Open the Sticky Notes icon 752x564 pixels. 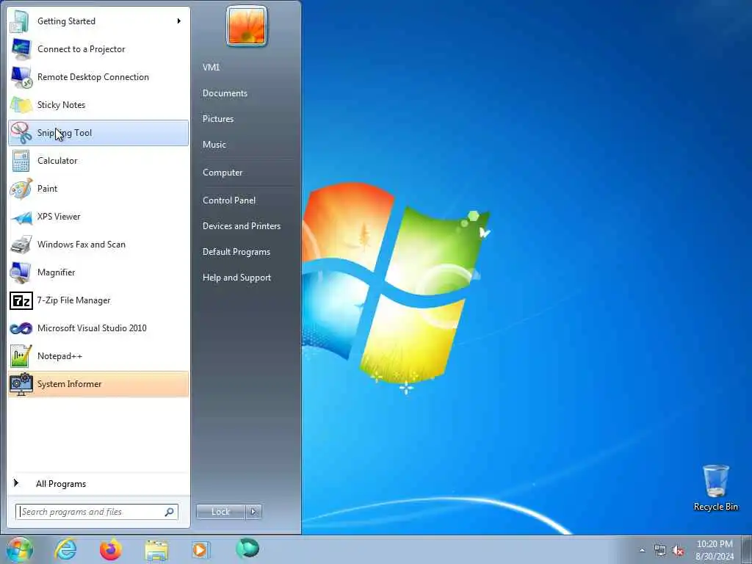[x=21, y=105]
